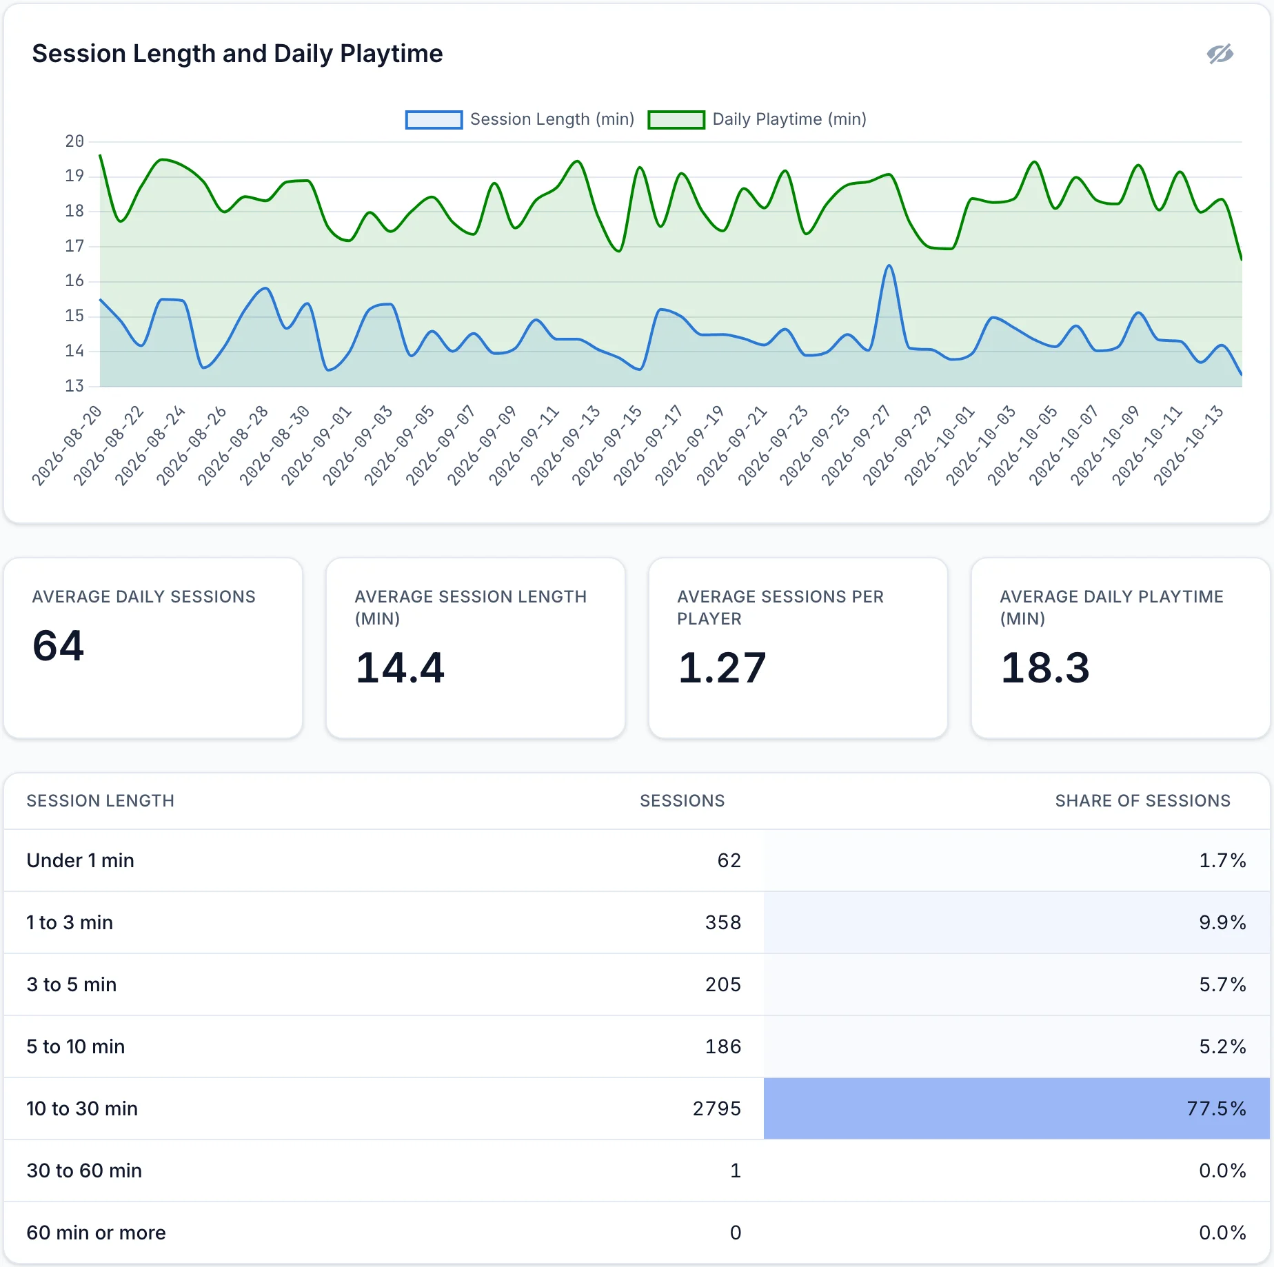Click the sessions count 62

[729, 860]
